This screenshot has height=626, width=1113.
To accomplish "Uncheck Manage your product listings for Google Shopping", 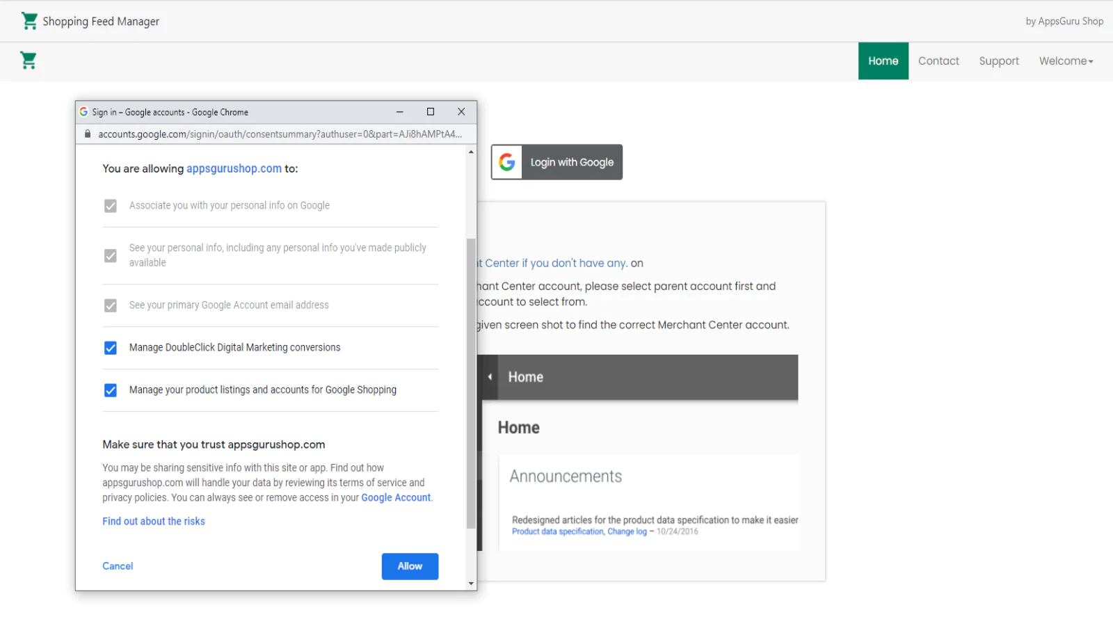I will pyautogui.click(x=111, y=390).
